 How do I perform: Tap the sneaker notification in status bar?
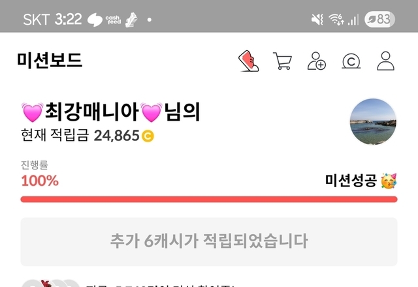[x=131, y=20]
